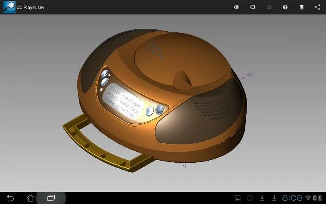
Task: Open the document list icon
Action: (x=301, y=7)
